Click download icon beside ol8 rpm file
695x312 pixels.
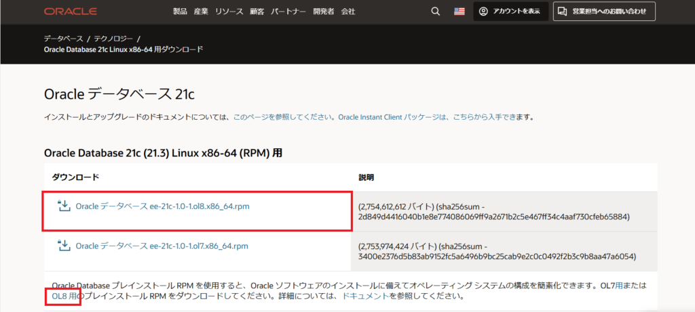pos(64,206)
